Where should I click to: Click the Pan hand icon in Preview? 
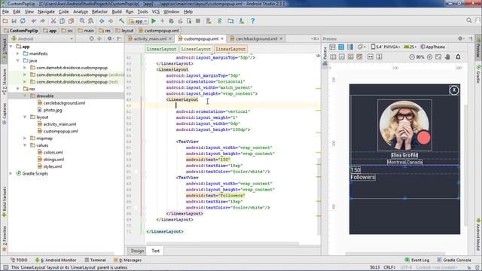point(448,57)
